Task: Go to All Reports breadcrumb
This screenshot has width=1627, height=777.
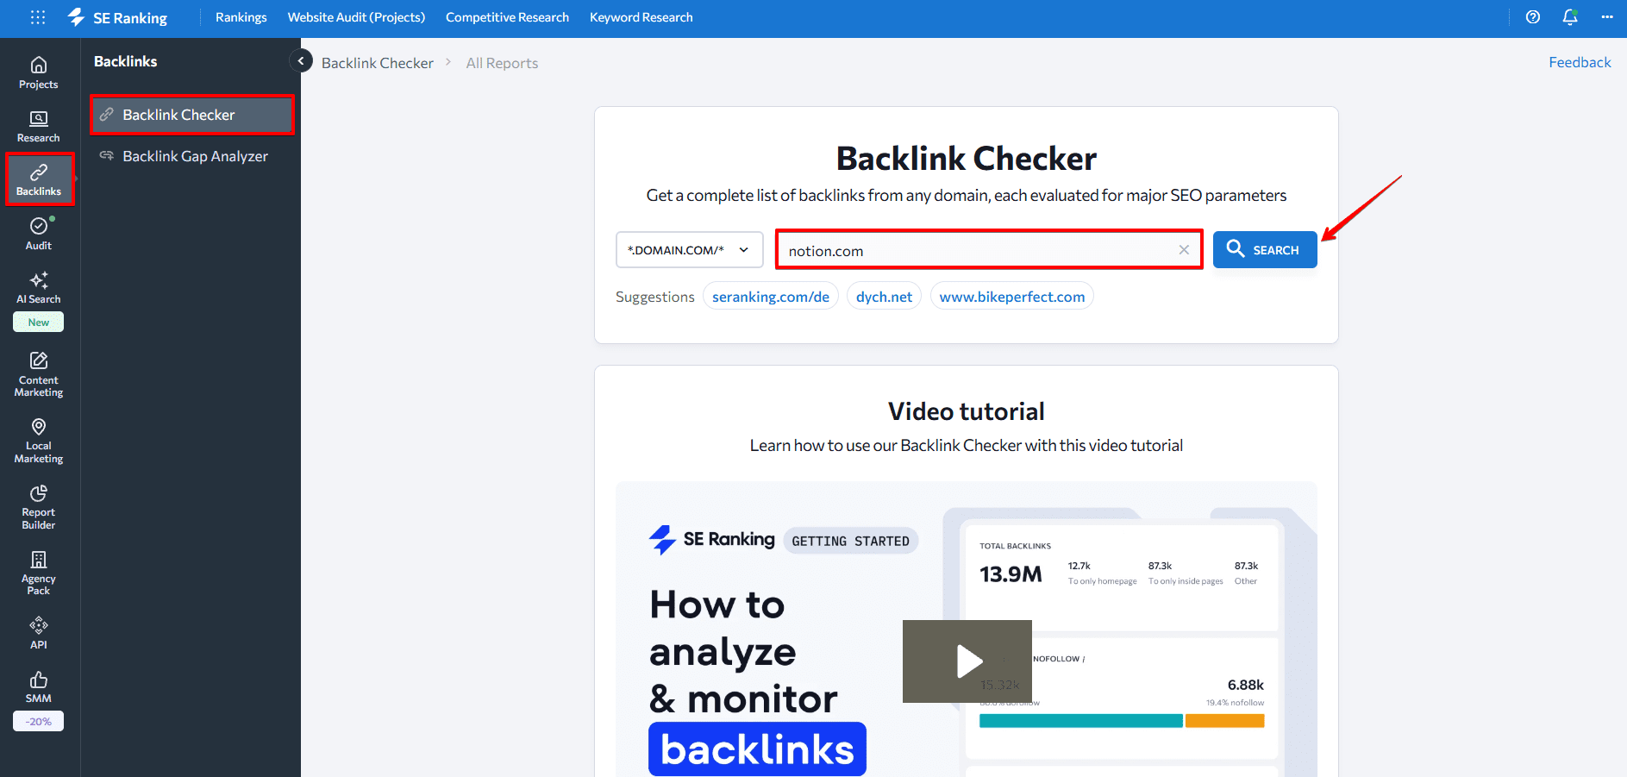Action: click(x=502, y=63)
